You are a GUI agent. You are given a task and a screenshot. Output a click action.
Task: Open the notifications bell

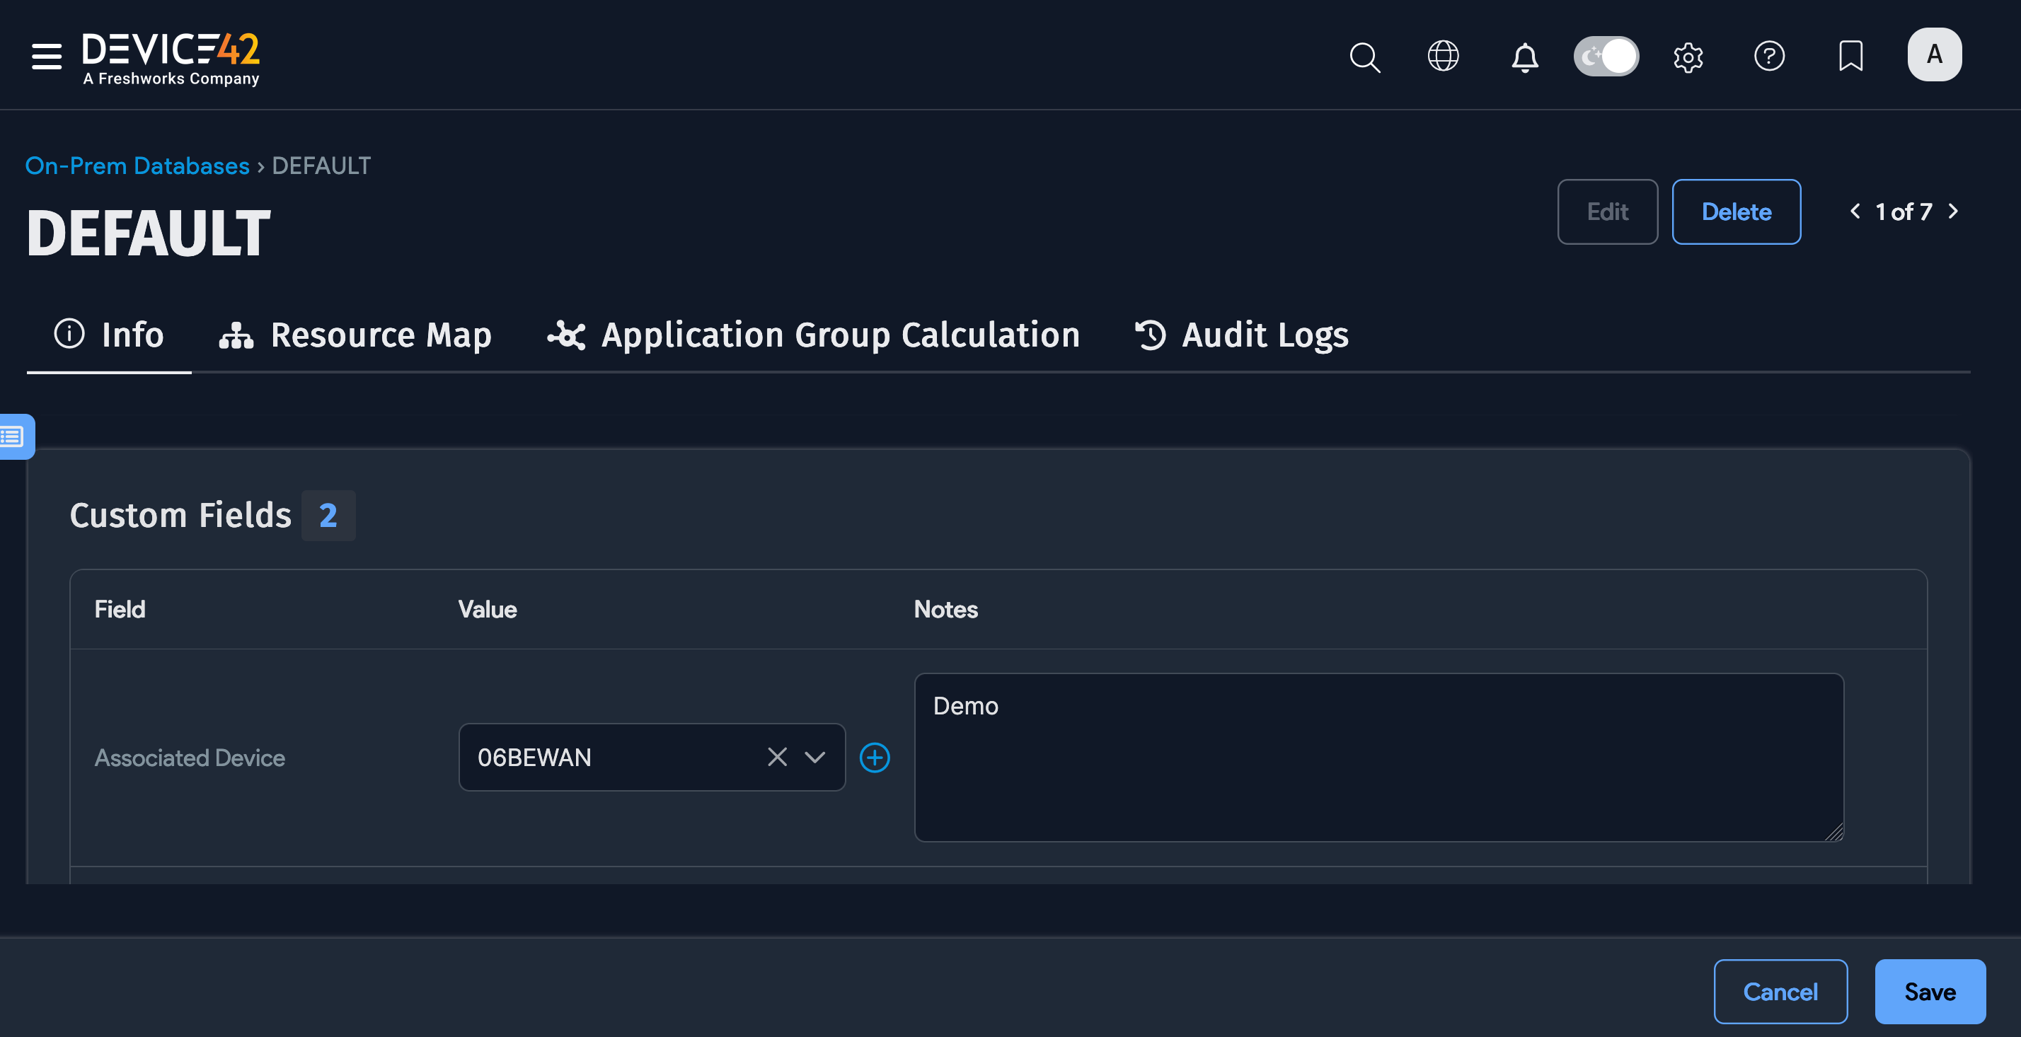tap(1525, 57)
